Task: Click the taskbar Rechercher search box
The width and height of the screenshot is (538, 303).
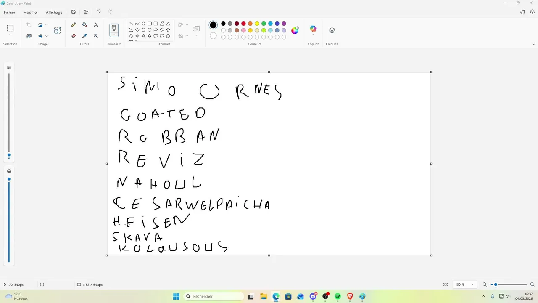Action: tap(213, 296)
